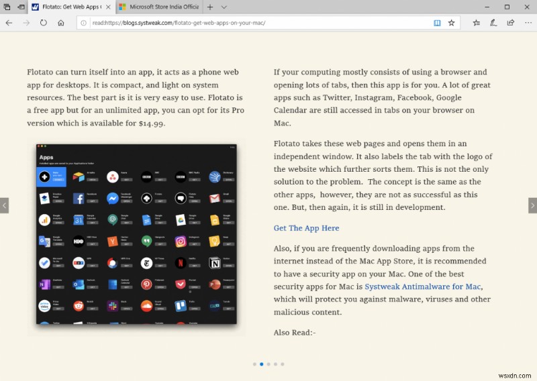The height and width of the screenshot is (381, 537).
Task: Toggle Reading view book icon
Action: (x=437, y=23)
